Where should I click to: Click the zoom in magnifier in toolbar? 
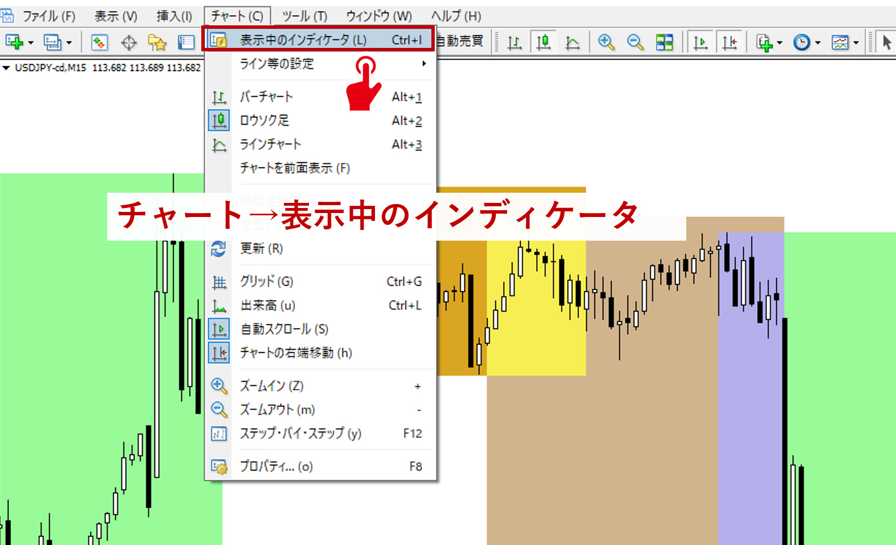[x=606, y=42]
